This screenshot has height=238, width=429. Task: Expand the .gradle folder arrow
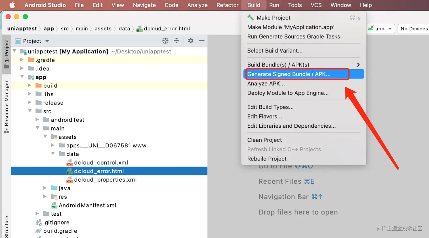tap(22, 60)
